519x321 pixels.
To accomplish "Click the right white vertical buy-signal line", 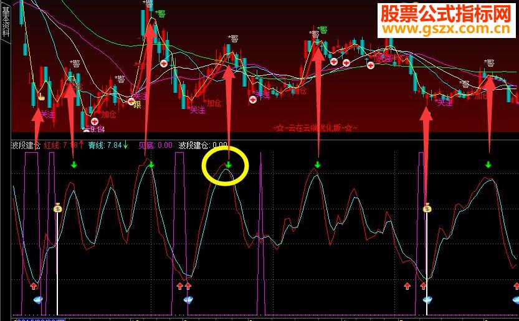I will [427, 264].
